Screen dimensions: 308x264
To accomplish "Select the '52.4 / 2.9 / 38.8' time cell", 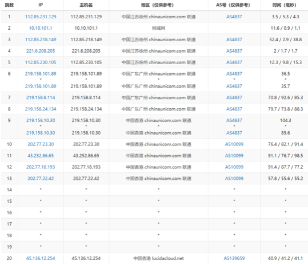I will 285,40.
